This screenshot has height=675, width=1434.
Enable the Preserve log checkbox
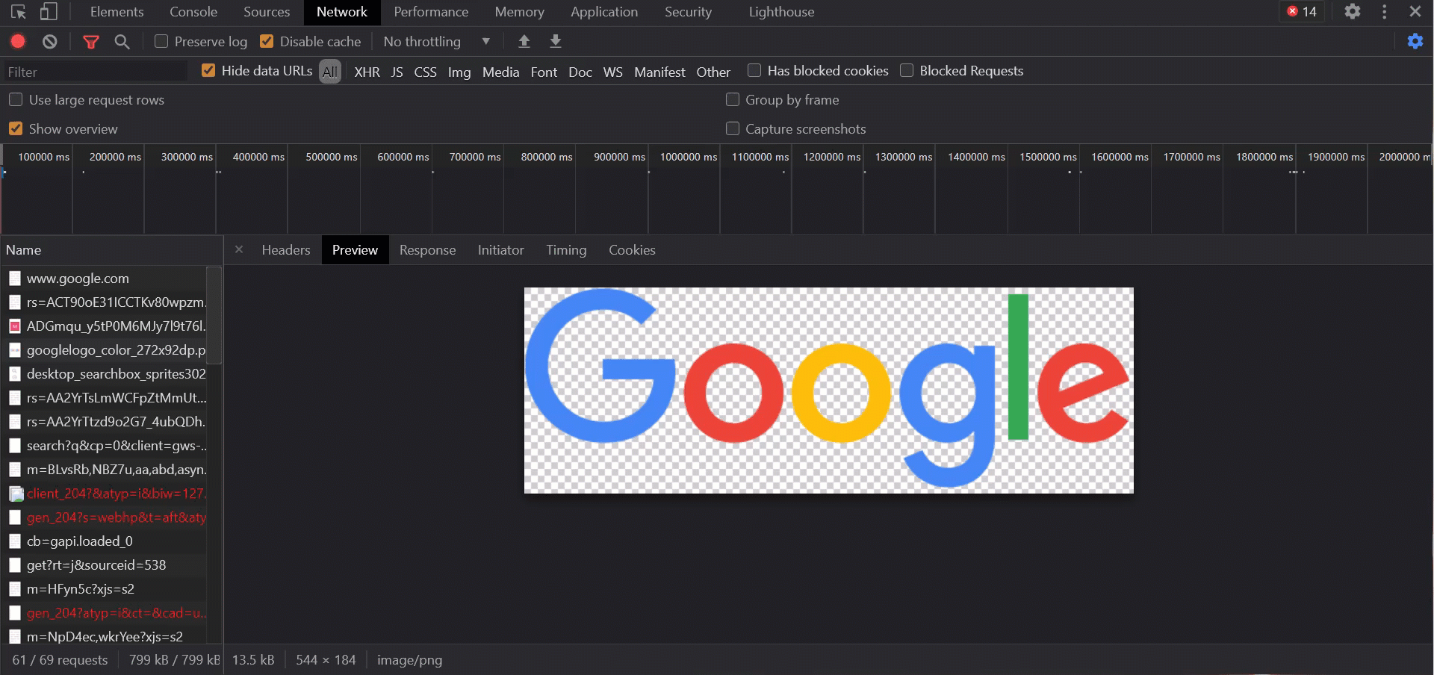161,42
